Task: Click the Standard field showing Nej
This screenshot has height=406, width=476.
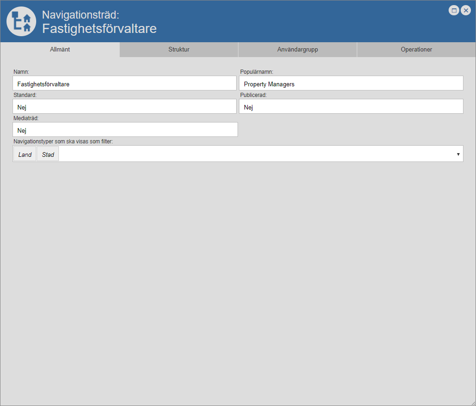Action: (x=124, y=107)
